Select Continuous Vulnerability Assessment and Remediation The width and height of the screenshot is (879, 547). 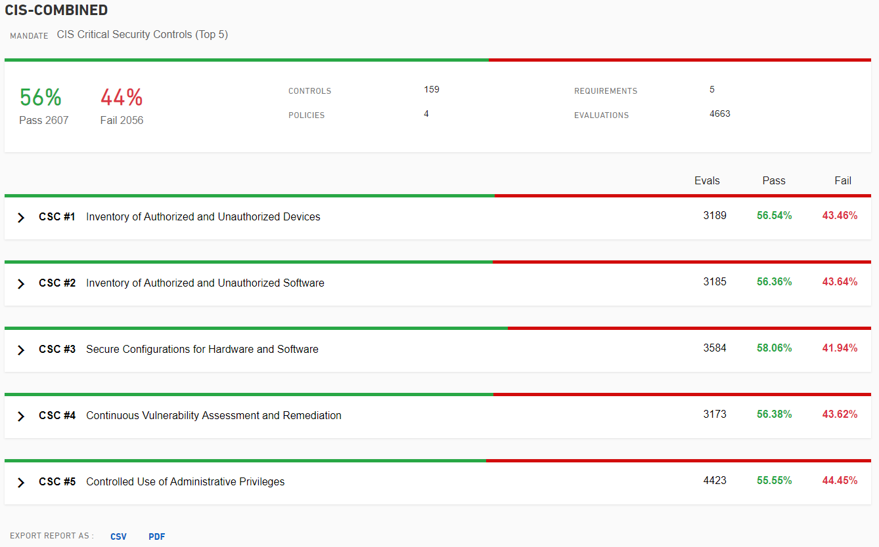214,416
